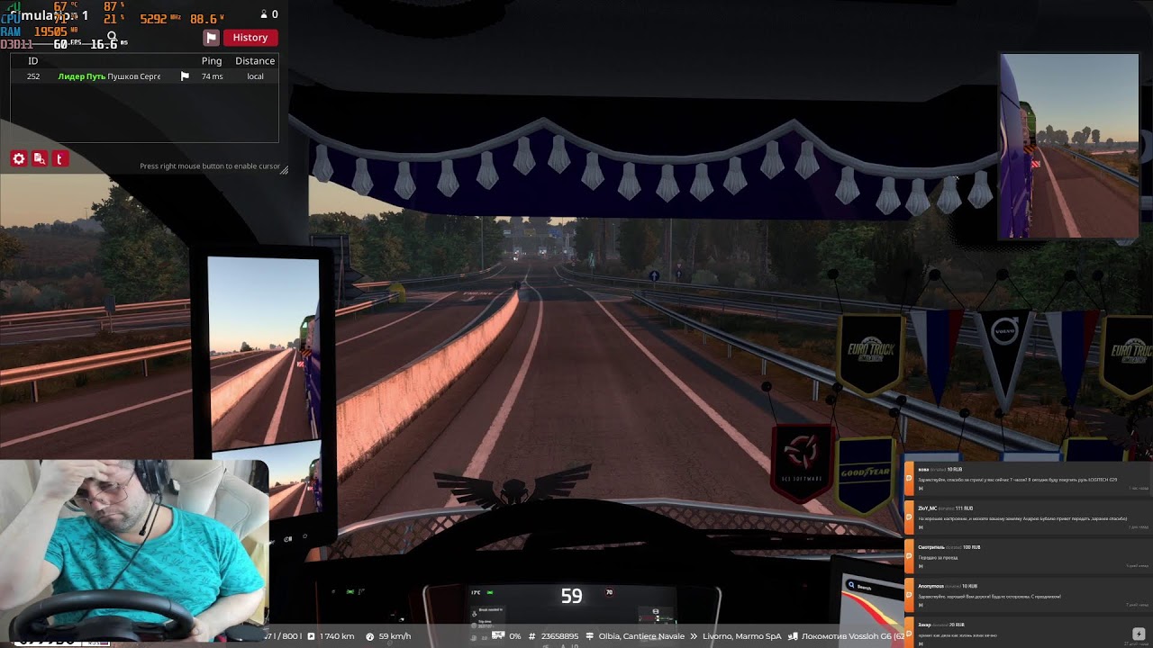This screenshot has height=648, width=1153.
Task: Click the flag icon in player row 252
Action: tap(185, 76)
